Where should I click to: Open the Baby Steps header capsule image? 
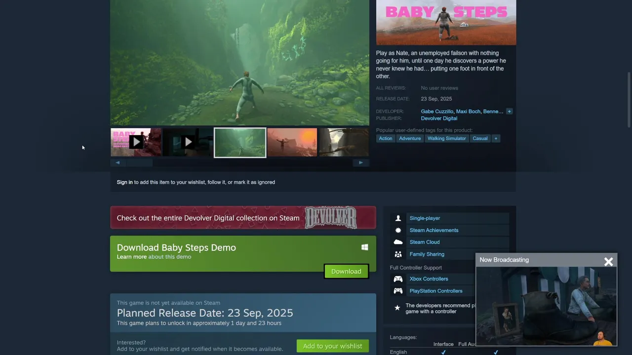click(x=446, y=22)
